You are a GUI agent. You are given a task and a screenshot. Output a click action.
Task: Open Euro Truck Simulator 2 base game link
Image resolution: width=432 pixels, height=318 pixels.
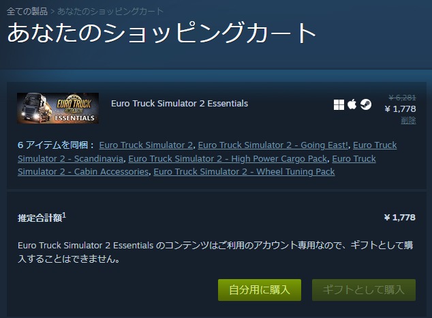[146, 145]
